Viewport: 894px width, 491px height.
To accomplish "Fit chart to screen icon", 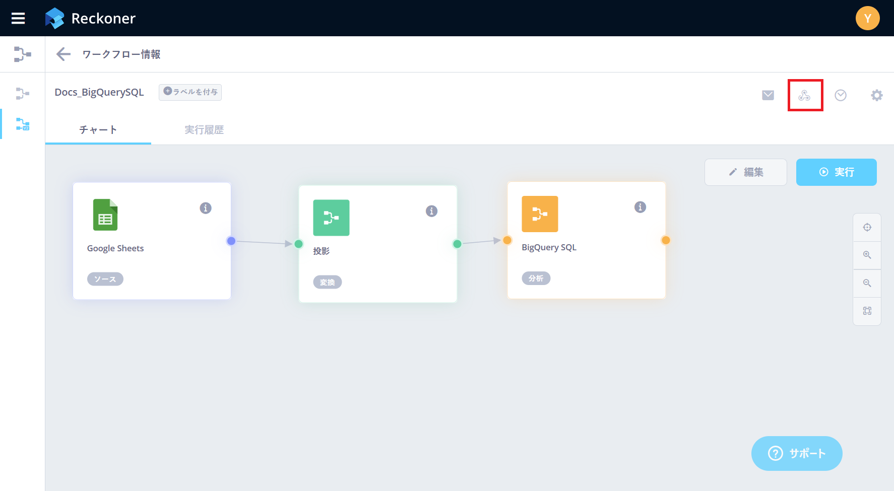I will tap(867, 311).
